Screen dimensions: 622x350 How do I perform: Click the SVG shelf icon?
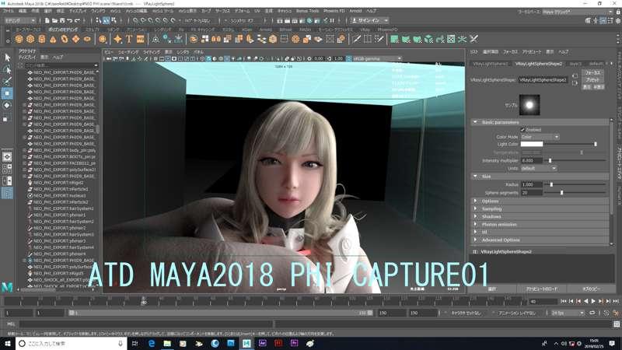pyautogui.click(x=141, y=39)
